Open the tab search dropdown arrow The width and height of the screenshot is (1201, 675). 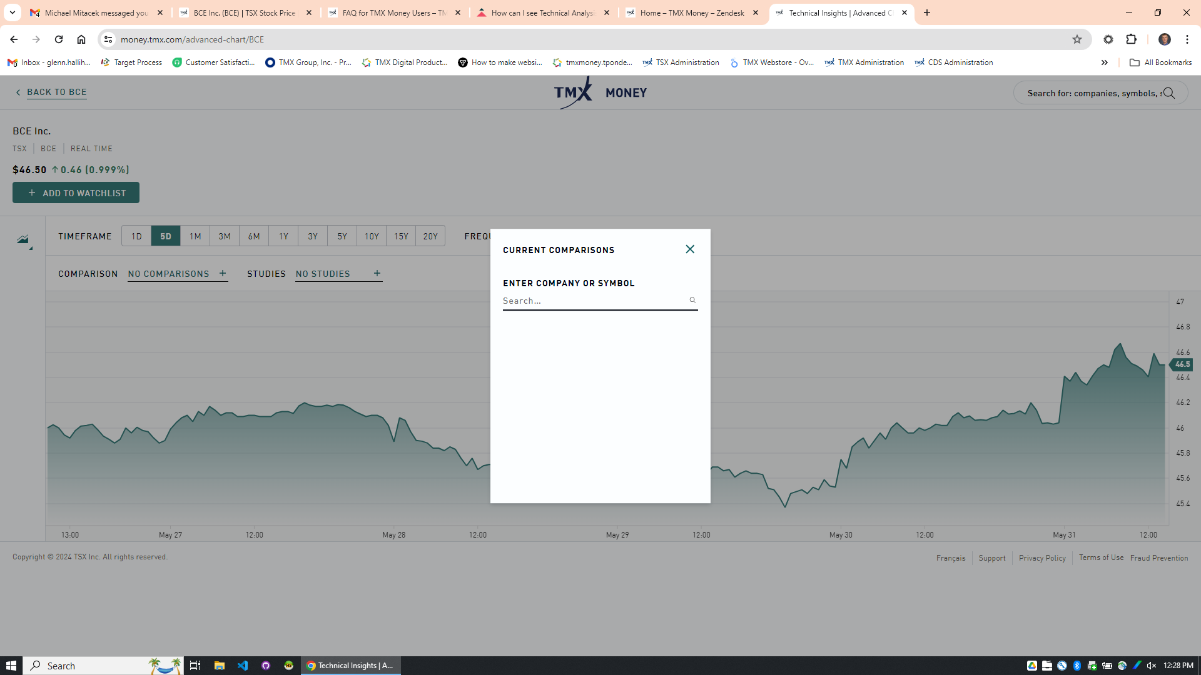click(12, 12)
